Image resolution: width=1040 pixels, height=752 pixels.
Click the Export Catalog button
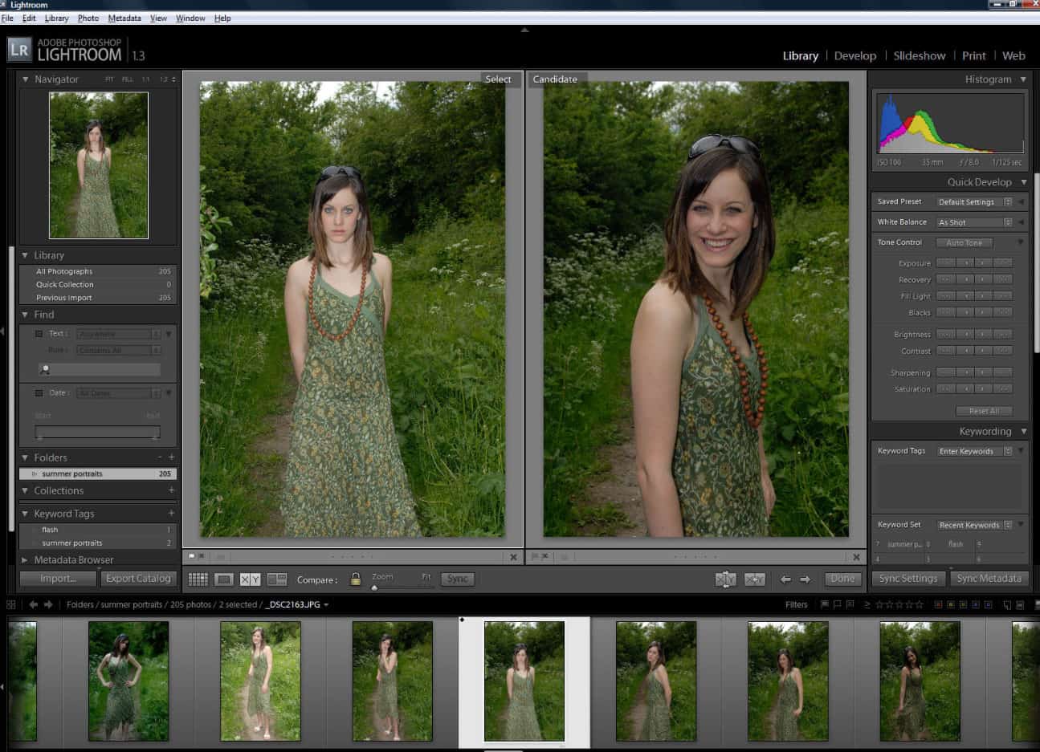tap(138, 578)
